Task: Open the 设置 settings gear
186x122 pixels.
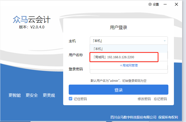Action: (154, 4)
